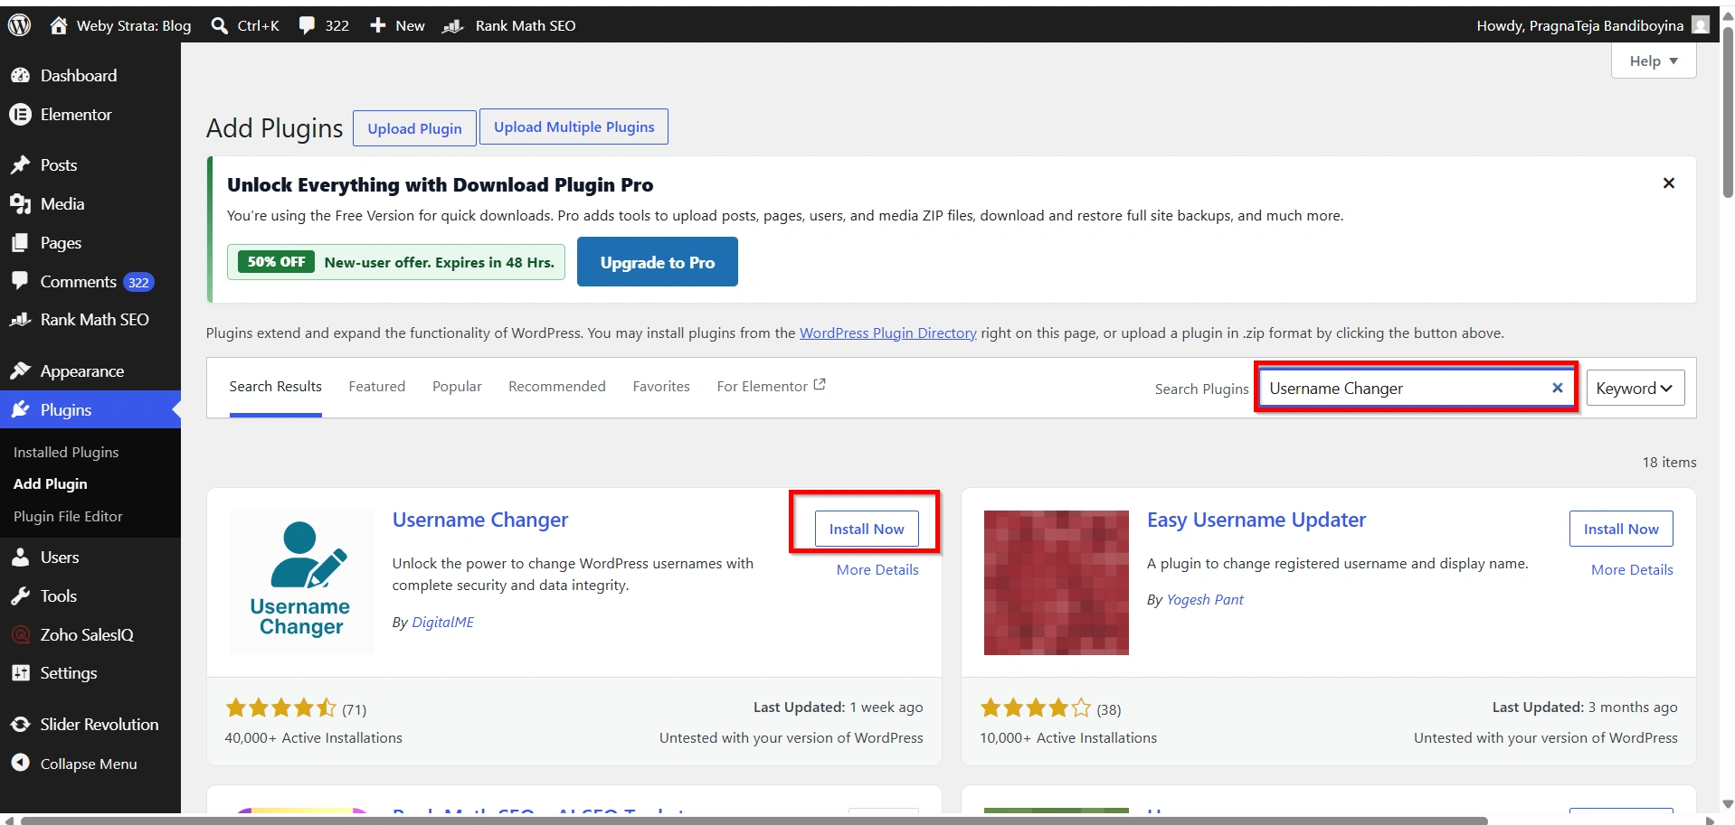The width and height of the screenshot is (1735, 825).
Task: Click the vertical page scrollbar thumb
Action: tap(1727, 111)
